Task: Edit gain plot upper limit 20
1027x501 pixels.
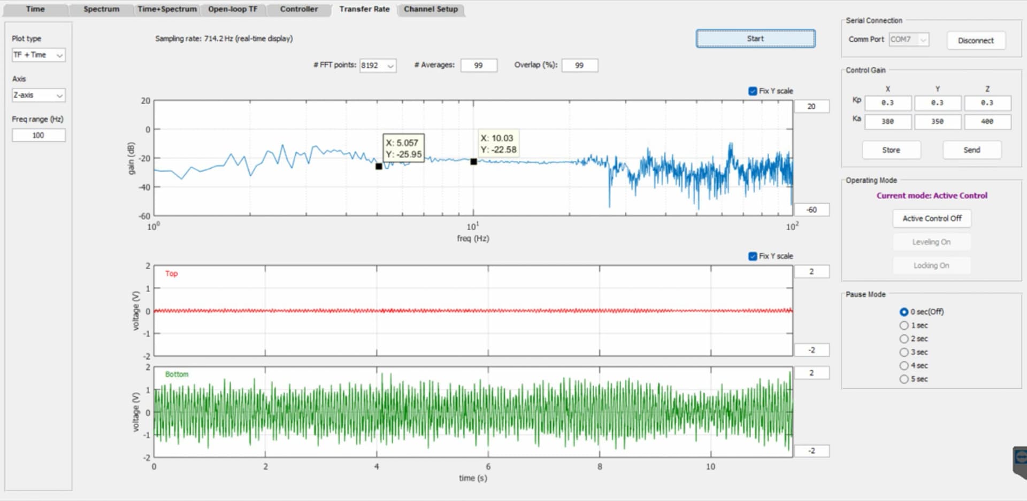Action: [x=811, y=106]
